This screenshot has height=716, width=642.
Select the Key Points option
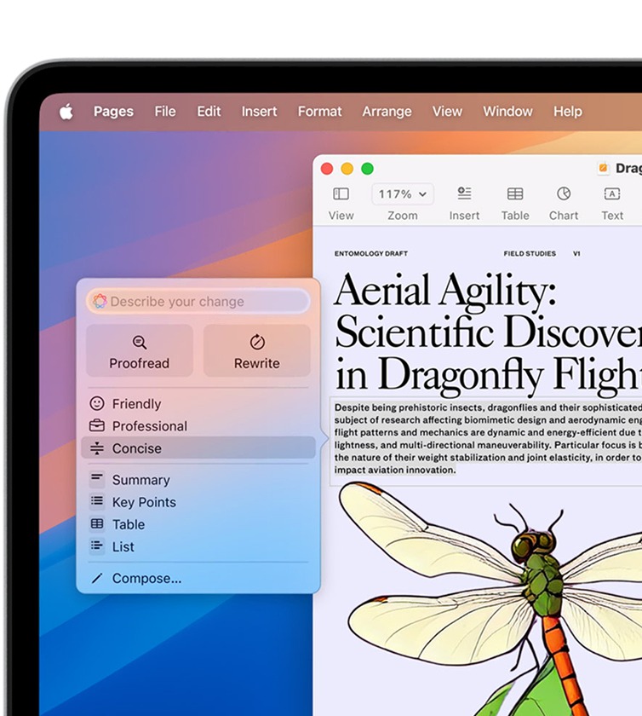pos(198,502)
